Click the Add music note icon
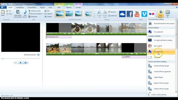Screen dimensions: 178x100 25,12
